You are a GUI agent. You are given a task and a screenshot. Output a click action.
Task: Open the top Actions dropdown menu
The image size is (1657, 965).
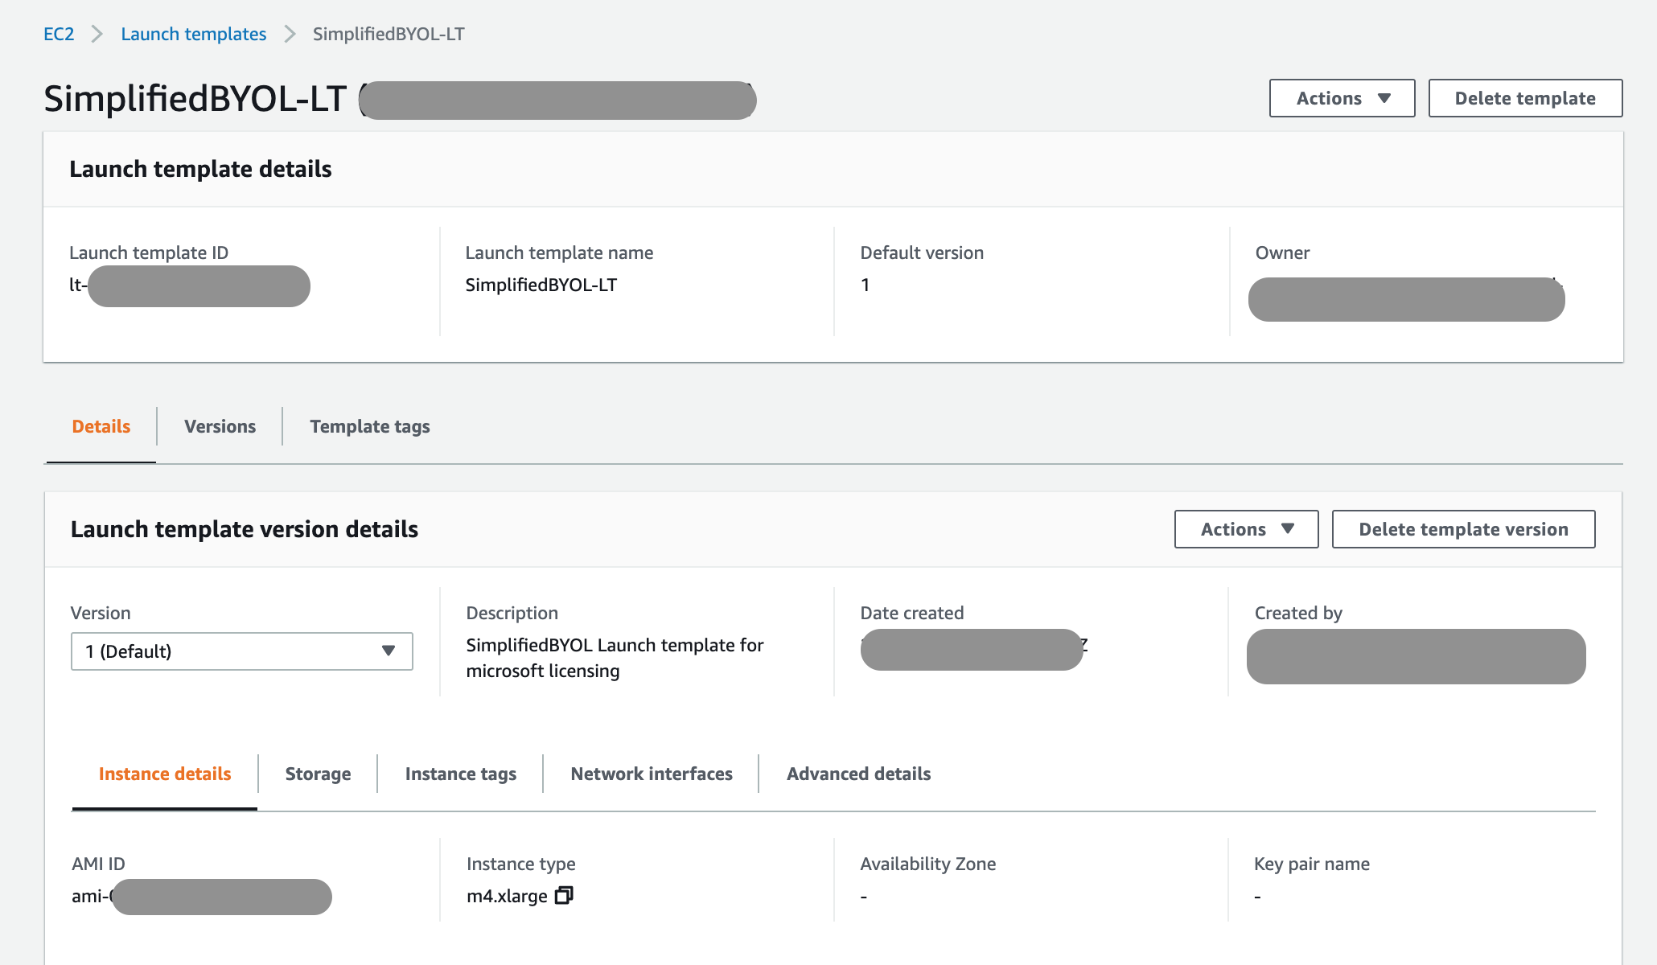(x=1342, y=98)
